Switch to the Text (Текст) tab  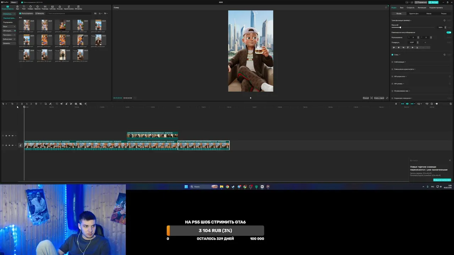[24, 7]
